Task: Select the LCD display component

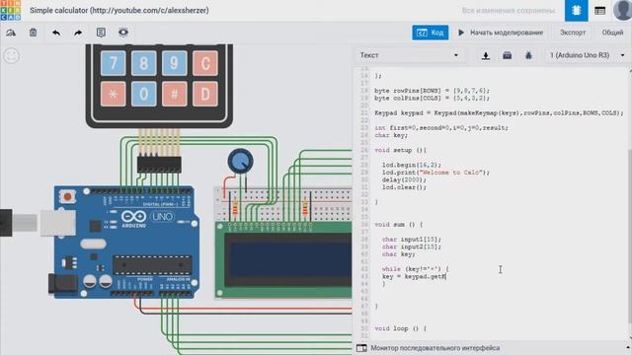Action: (x=284, y=260)
